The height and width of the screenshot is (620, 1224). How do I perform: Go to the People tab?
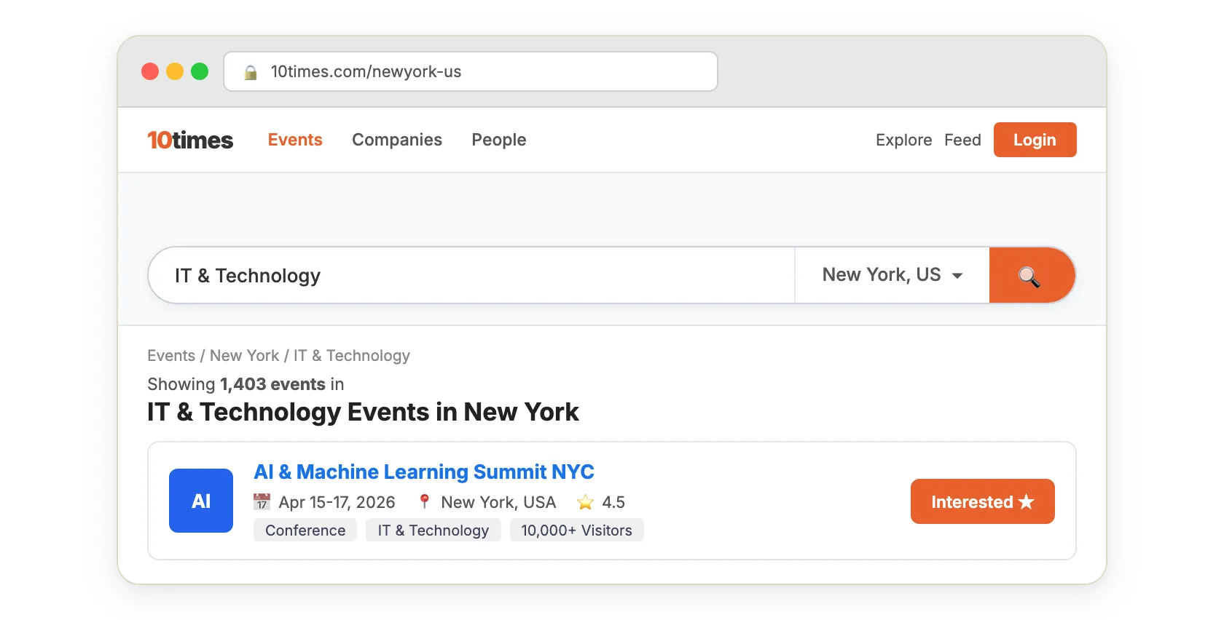click(499, 140)
